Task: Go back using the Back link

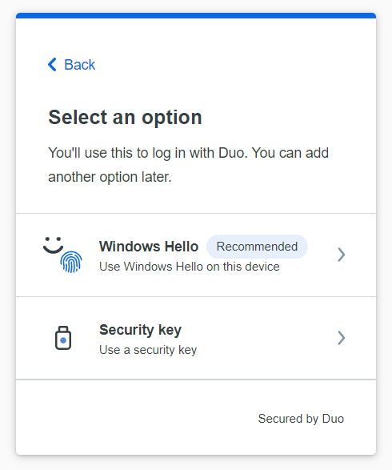Action: [72, 64]
